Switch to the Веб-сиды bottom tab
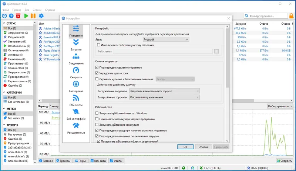296x171 pixels. point(98,161)
